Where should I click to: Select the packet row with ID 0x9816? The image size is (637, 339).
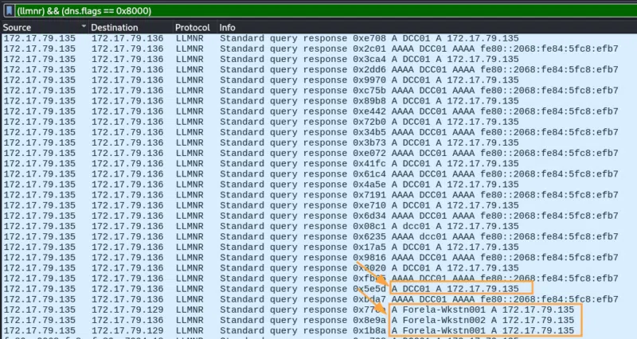click(319, 257)
